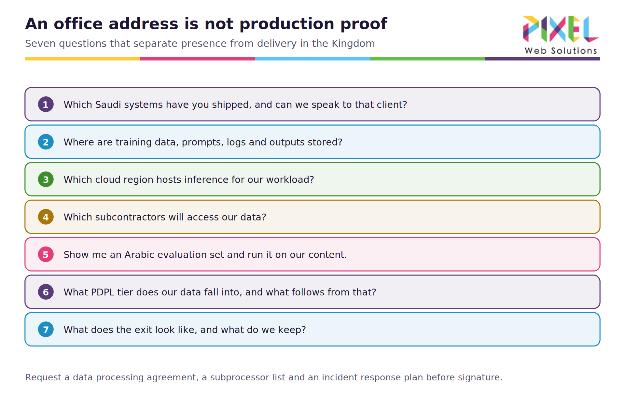Viewport: 625px width, 396px height.
Task: Click the purple number 6 circle badge
Action: (x=46, y=292)
